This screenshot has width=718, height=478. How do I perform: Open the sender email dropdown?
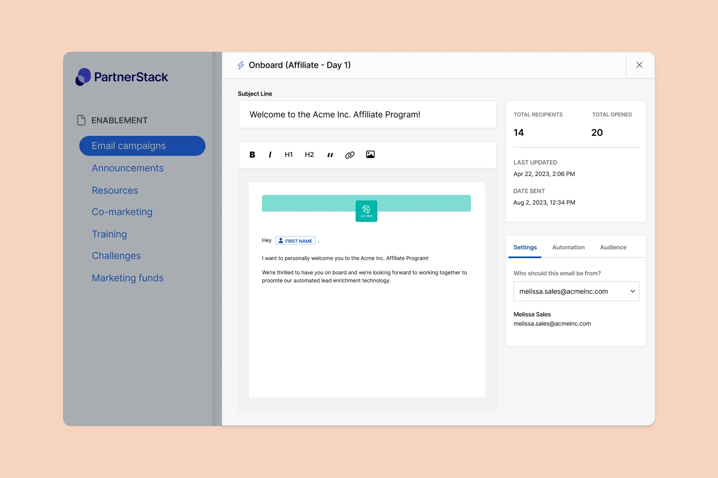(576, 291)
